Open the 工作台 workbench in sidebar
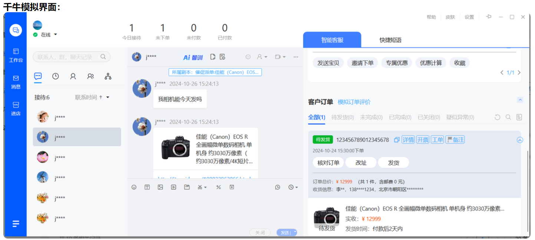 [16, 55]
